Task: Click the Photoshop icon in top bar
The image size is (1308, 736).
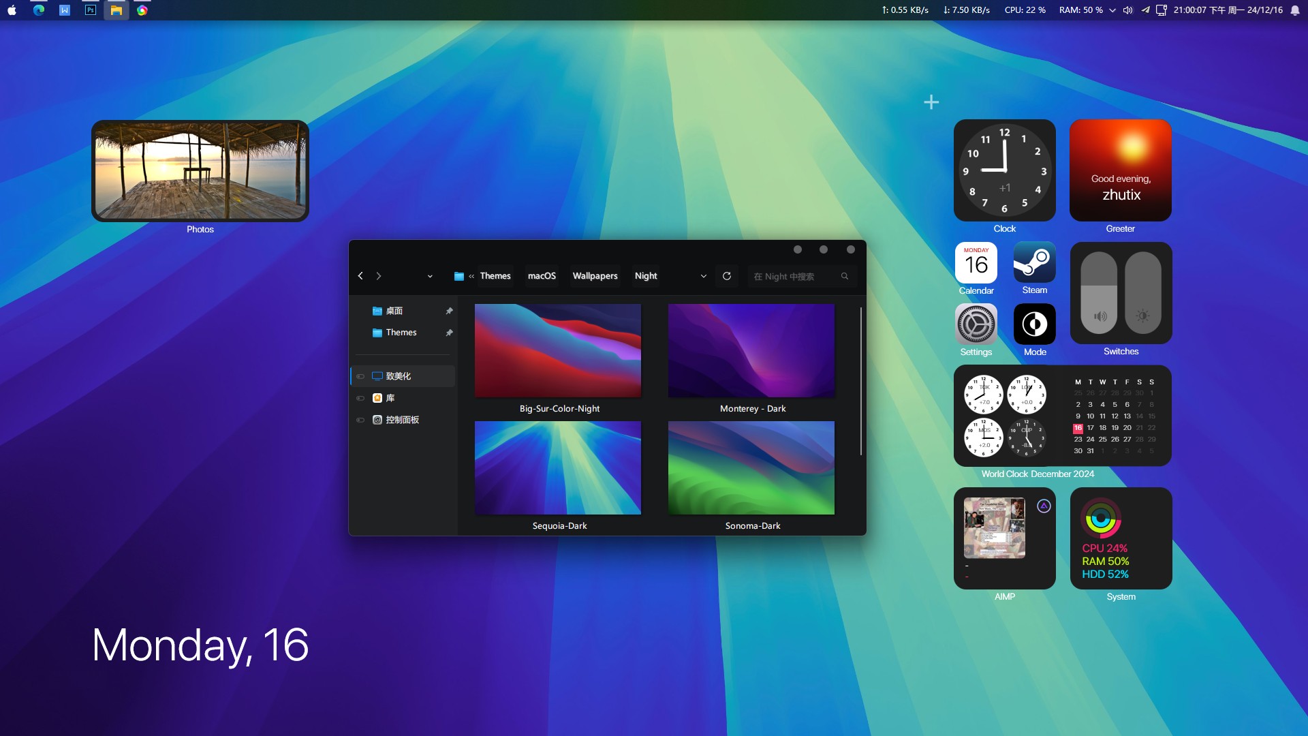Action: [x=90, y=10]
